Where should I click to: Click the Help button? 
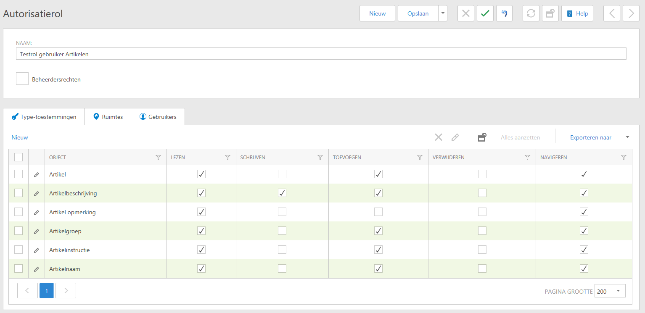click(x=577, y=13)
